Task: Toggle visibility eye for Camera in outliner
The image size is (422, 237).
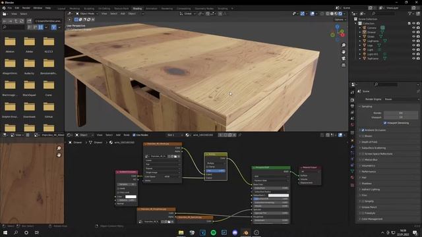Action: (413, 28)
